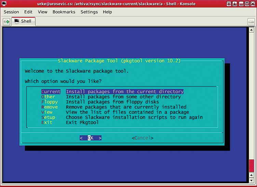Click 'View the list of files contained in a package'
Screen dimensions: 257x187
point(127,112)
